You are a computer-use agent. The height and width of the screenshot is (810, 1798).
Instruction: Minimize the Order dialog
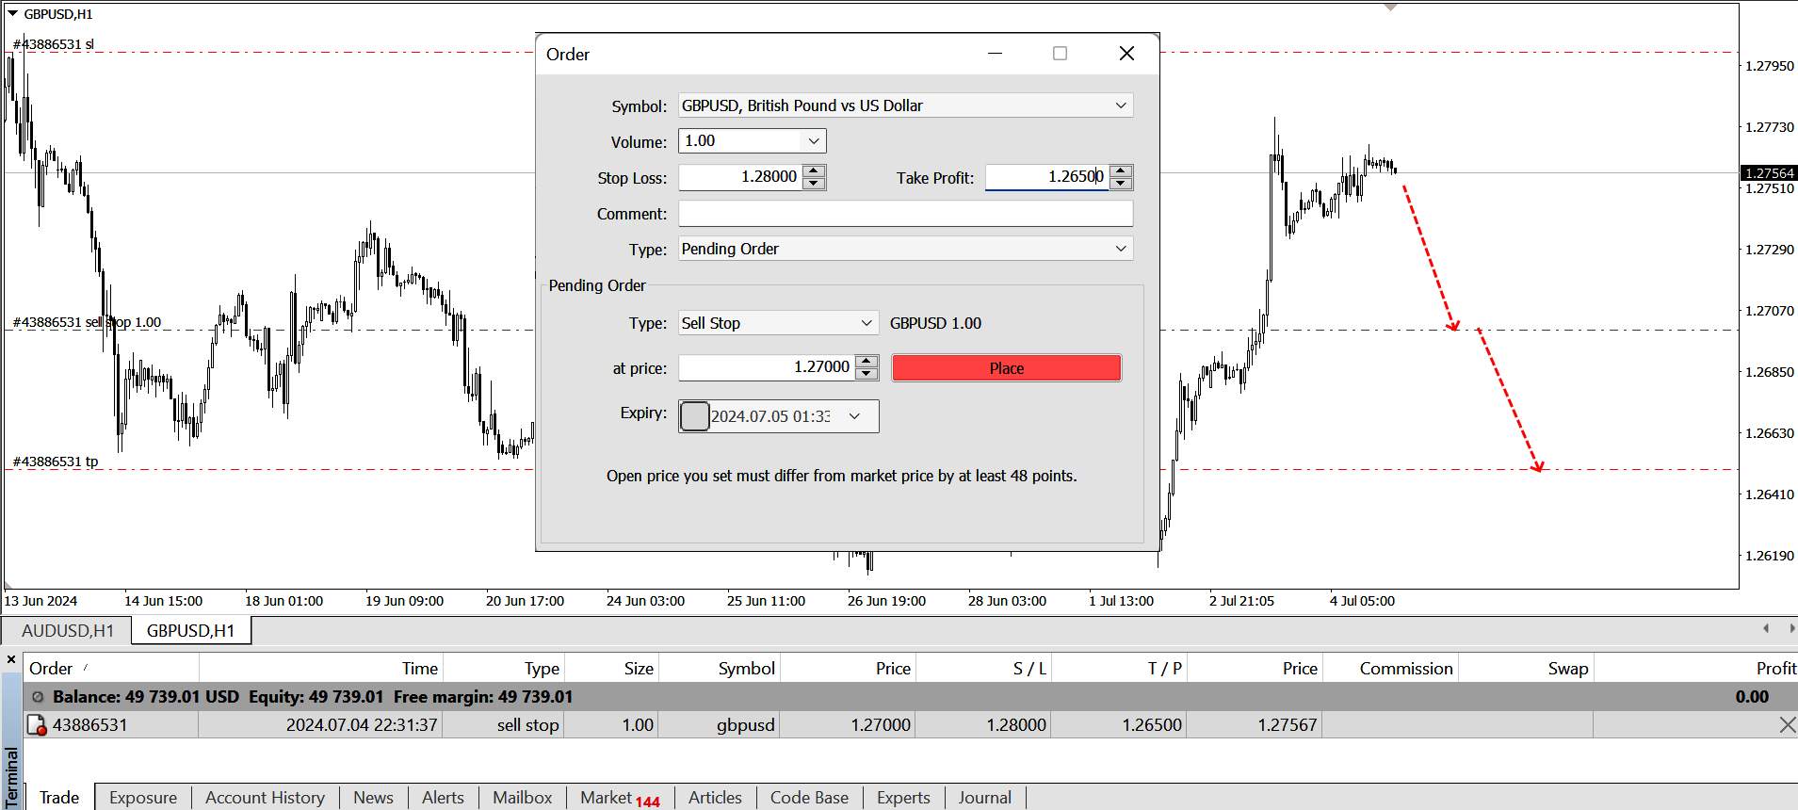point(995,54)
